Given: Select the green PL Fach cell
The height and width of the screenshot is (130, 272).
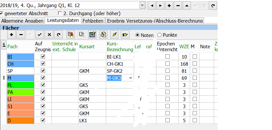Looking at the screenshot, I should (20, 85).
